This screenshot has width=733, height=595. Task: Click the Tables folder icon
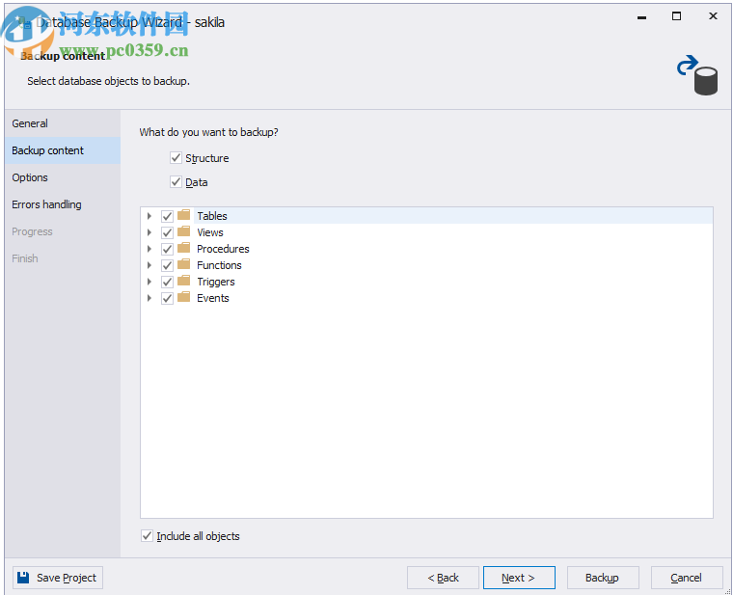183,215
